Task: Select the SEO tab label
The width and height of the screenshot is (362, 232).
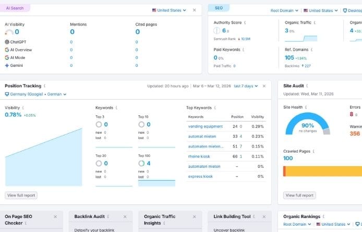Action: point(219,8)
